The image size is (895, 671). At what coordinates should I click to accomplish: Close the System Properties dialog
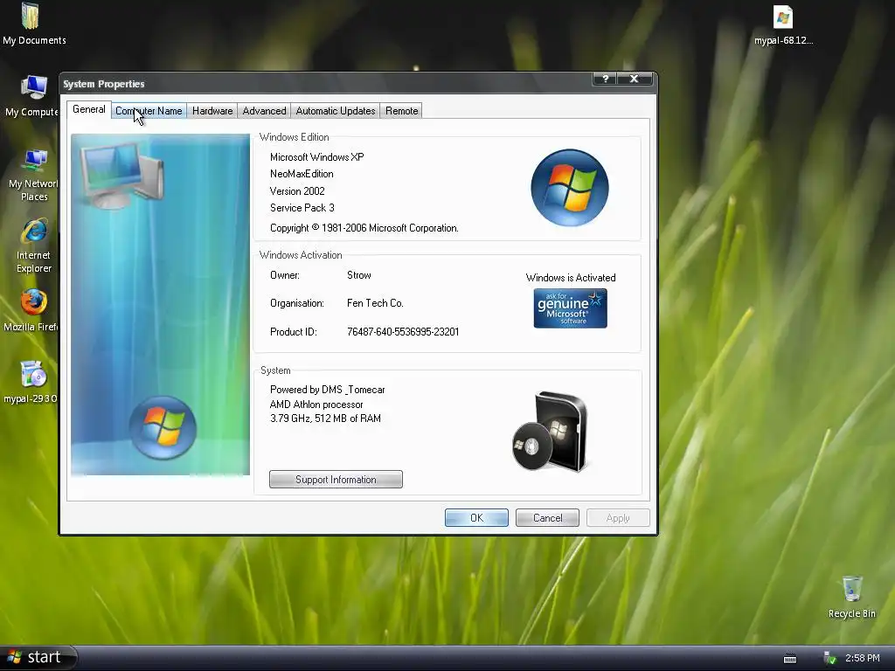coord(635,79)
